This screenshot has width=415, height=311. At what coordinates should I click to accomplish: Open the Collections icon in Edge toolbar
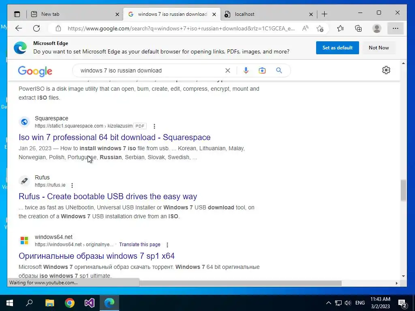[358, 28]
